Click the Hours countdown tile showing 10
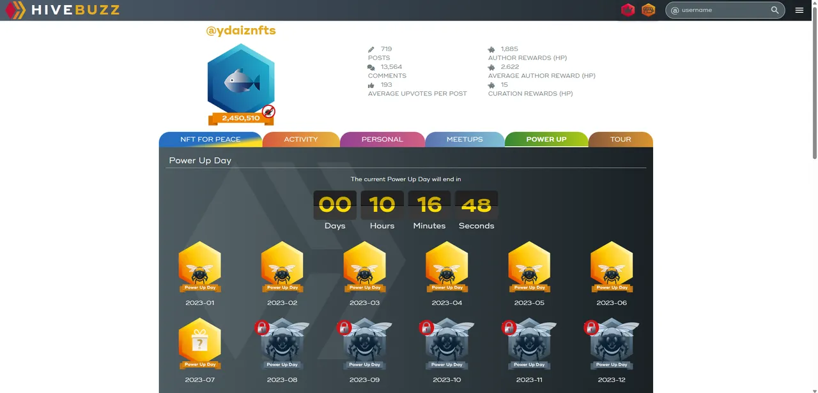The height and width of the screenshot is (393, 818). coord(382,205)
